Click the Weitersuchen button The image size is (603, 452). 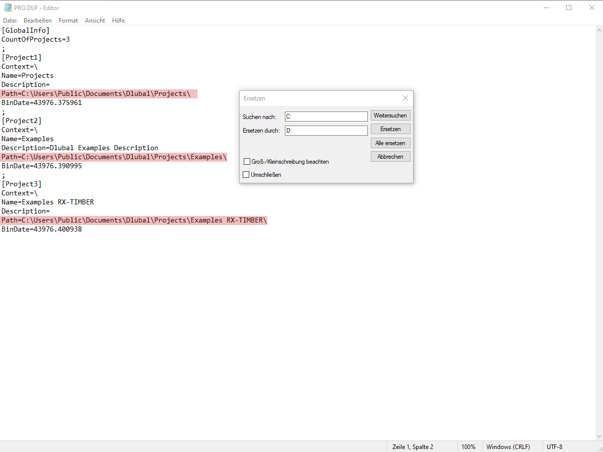[390, 116]
